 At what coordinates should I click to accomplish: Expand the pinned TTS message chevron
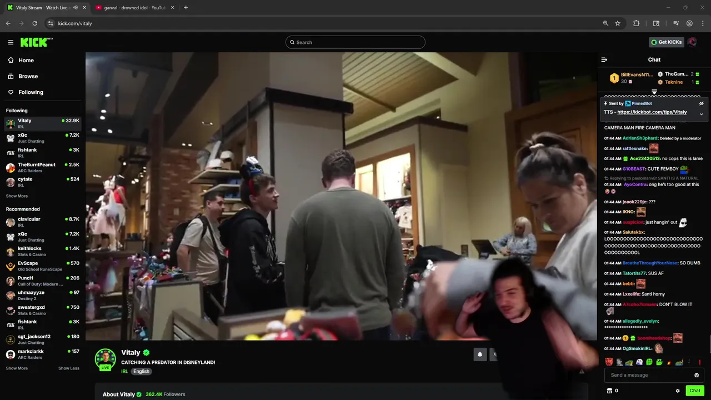coord(701,114)
